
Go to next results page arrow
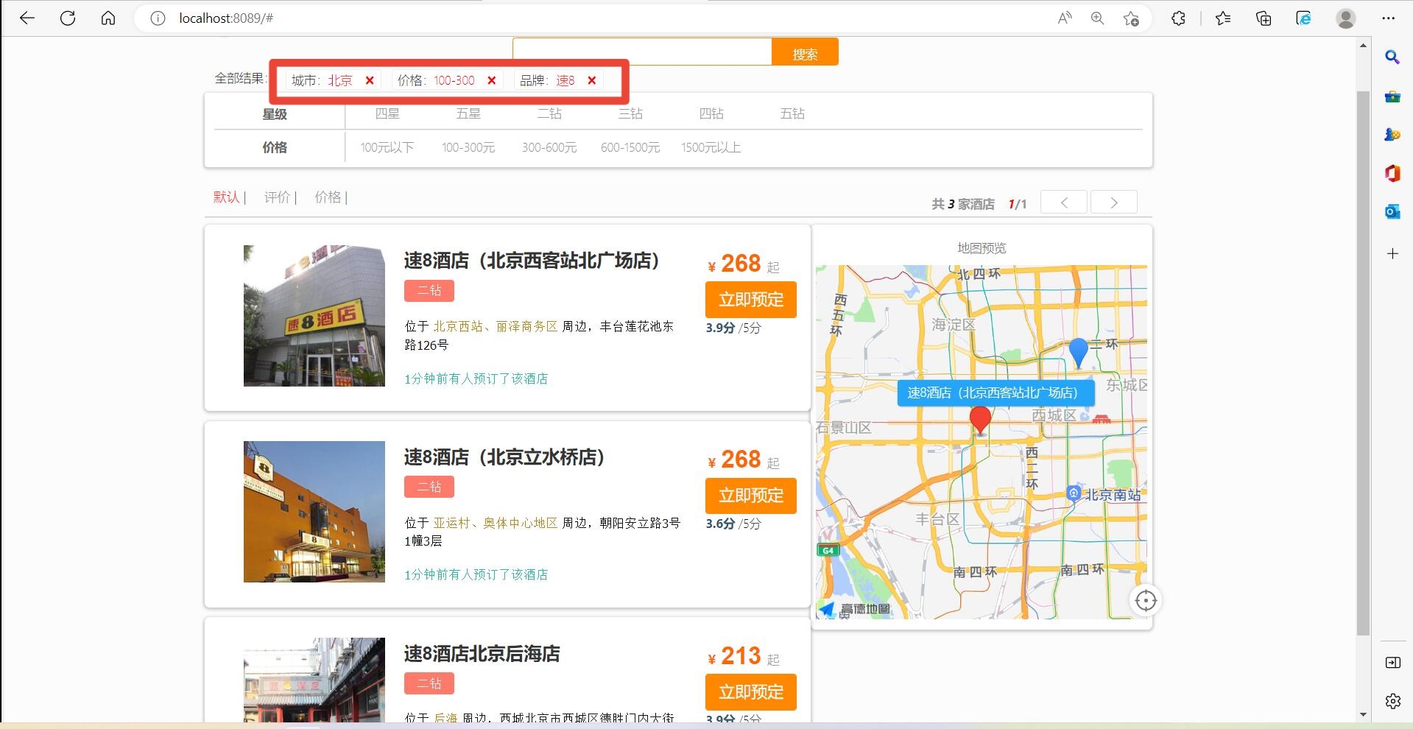click(x=1114, y=202)
